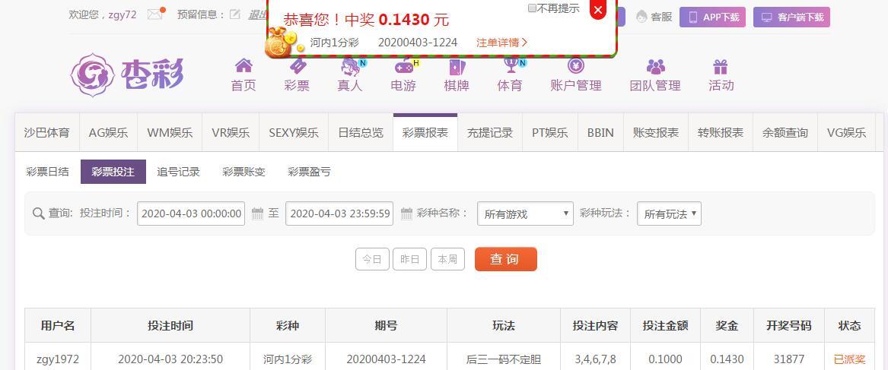
Task: Open the 注单详情 link in popup
Action: [x=501, y=43]
